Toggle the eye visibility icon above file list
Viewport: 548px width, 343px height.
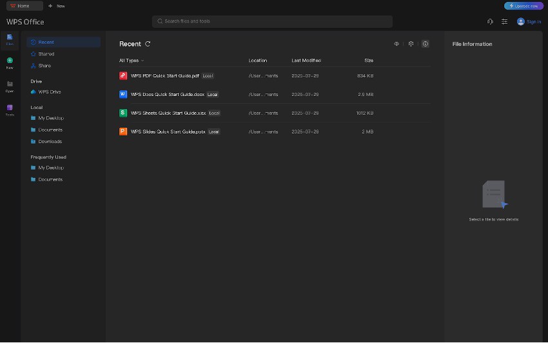click(x=396, y=44)
